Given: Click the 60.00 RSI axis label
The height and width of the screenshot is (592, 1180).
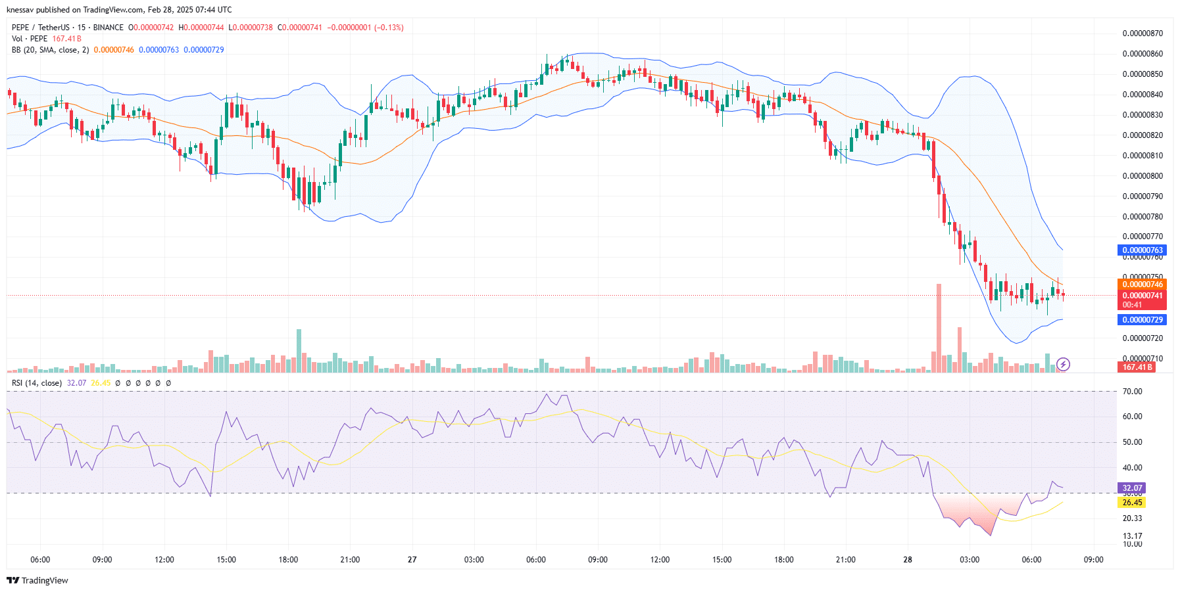Looking at the screenshot, I should pos(1132,417).
